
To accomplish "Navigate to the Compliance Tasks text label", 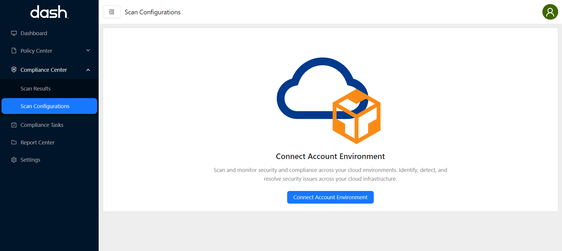I will [x=42, y=125].
